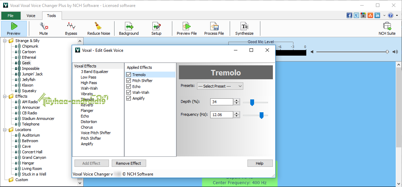Switch to the Voice tab
This screenshot has height=187, width=402.
coord(31,16)
